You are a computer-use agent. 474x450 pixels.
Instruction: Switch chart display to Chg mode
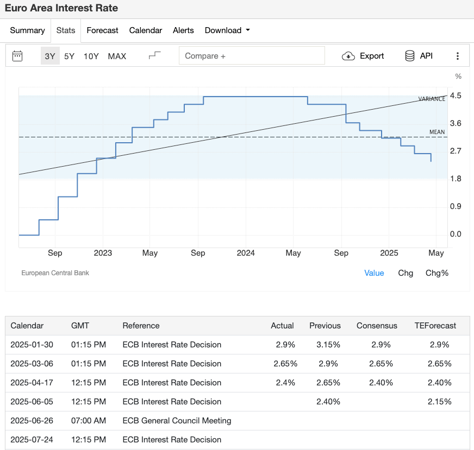tap(406, 273)
